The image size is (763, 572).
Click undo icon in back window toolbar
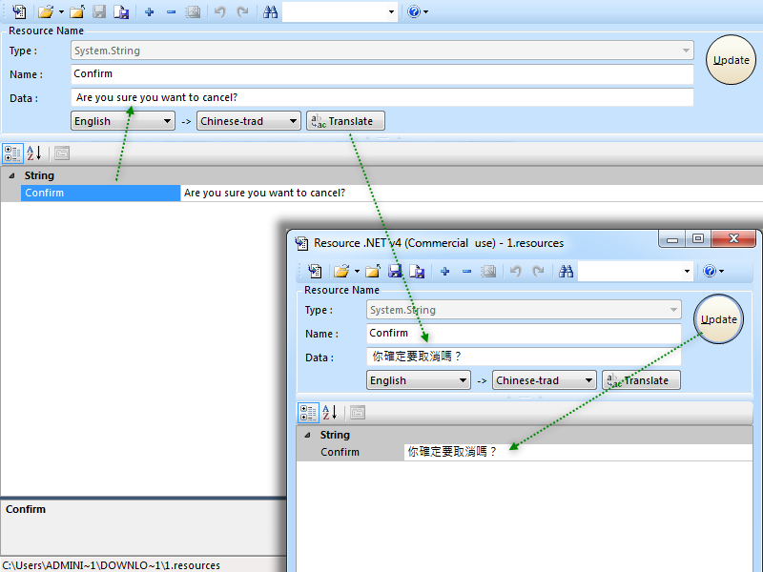click(x=220, y=11)
